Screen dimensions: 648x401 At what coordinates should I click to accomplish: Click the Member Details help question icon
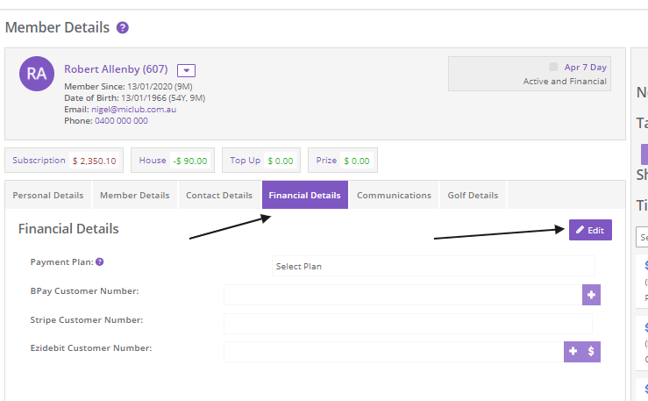pos(123,28)
